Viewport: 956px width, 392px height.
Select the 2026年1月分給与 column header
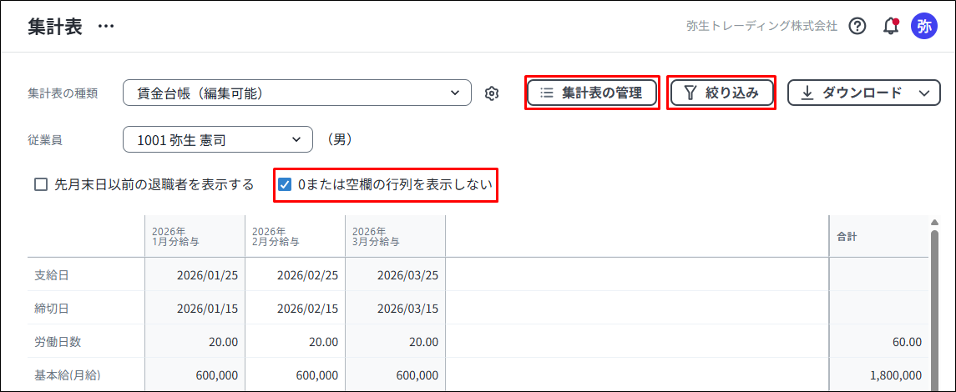195,236
